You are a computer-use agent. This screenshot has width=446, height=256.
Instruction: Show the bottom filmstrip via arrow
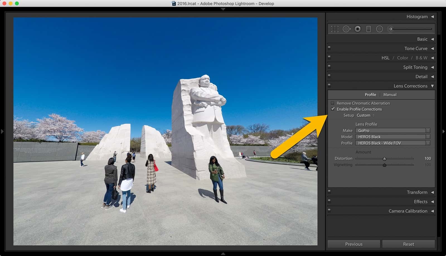[223, 254]
